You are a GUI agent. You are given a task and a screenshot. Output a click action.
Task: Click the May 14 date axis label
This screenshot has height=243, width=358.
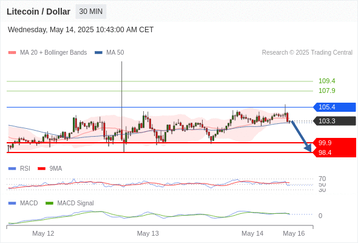click(x=252, y=233)
